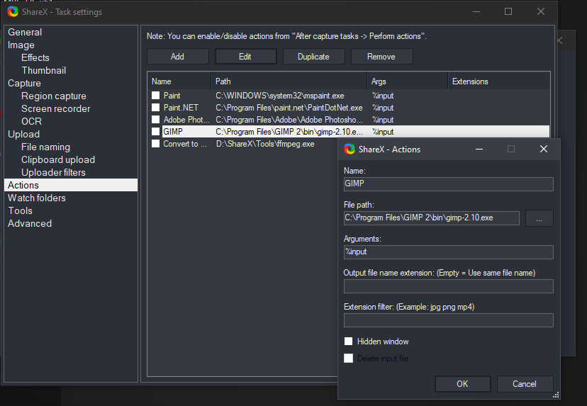
Task: Open the General settings section
Action: click(25, 32)
